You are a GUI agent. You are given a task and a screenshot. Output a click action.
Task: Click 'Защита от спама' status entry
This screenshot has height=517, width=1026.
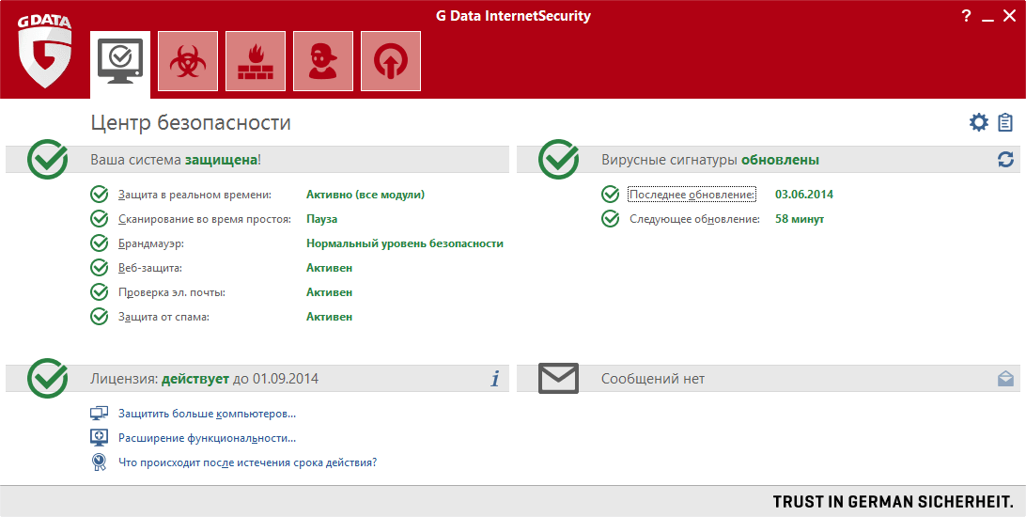click(x=163, y=317)
